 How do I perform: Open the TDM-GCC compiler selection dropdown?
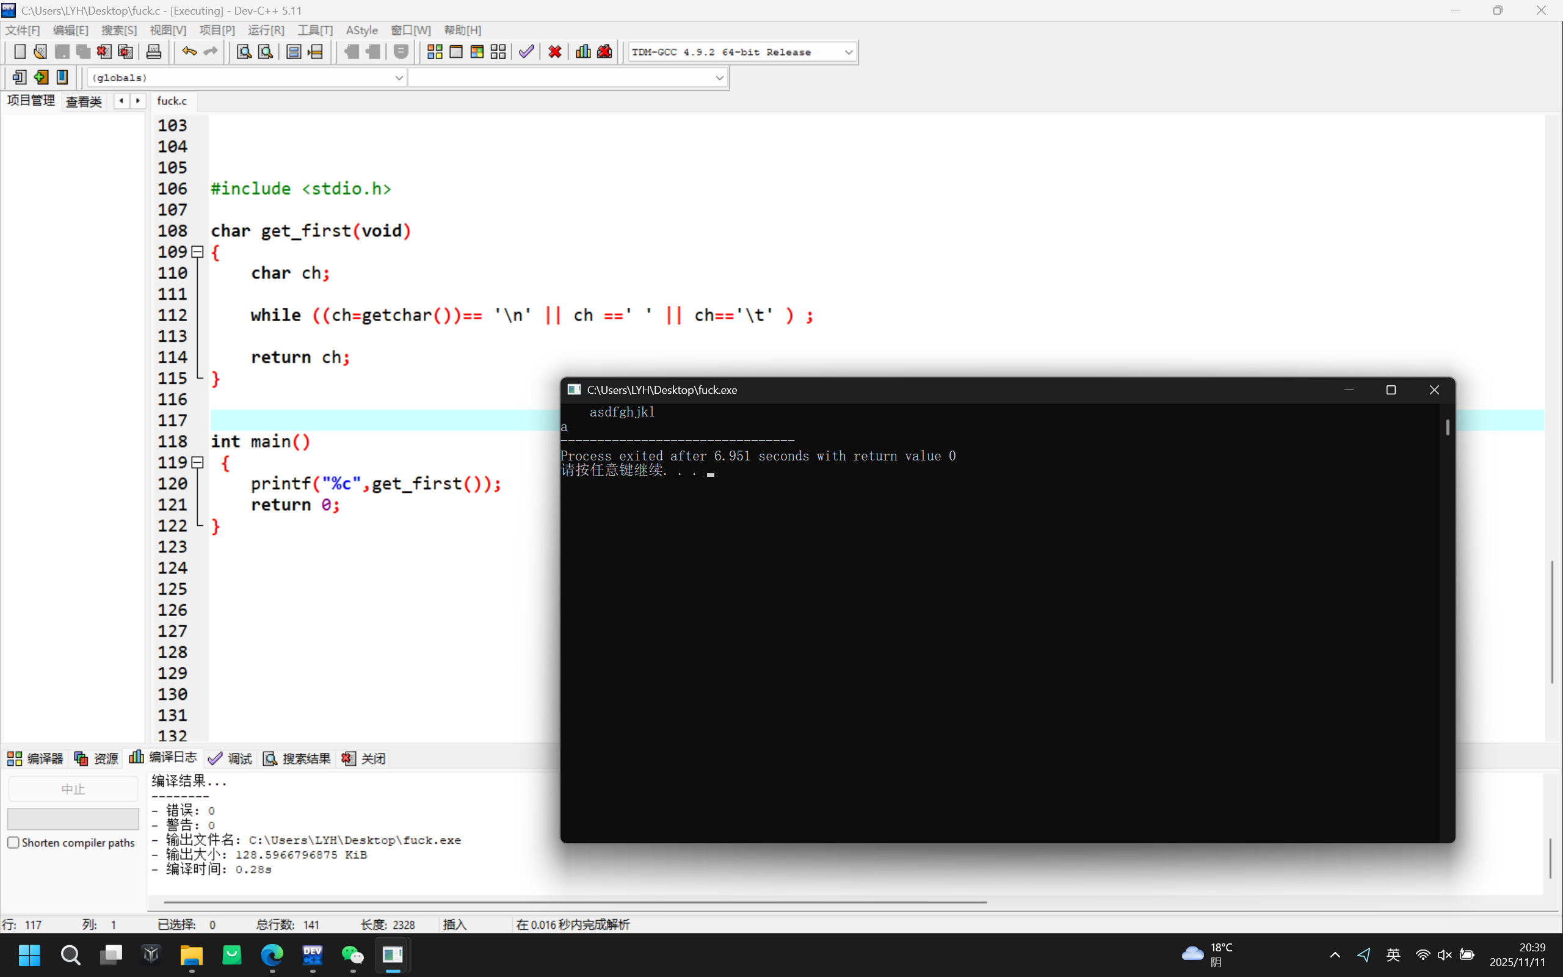pos(848,53)
